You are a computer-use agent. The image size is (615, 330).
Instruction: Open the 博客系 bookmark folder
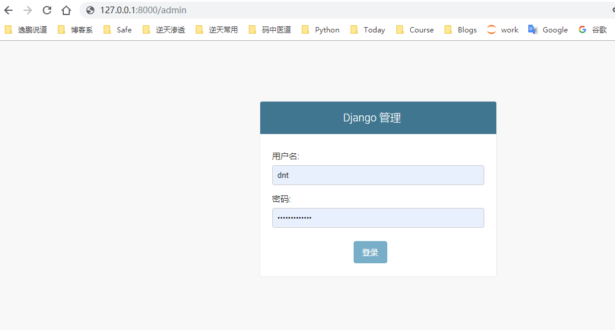pos(75,29)
